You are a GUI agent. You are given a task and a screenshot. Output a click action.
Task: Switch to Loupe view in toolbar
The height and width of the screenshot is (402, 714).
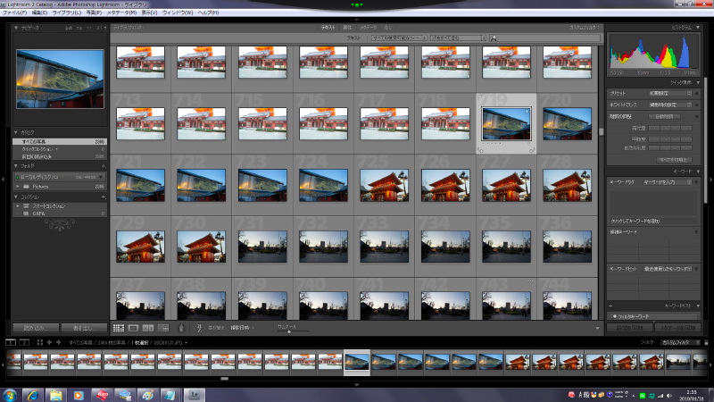click(134, 329)
